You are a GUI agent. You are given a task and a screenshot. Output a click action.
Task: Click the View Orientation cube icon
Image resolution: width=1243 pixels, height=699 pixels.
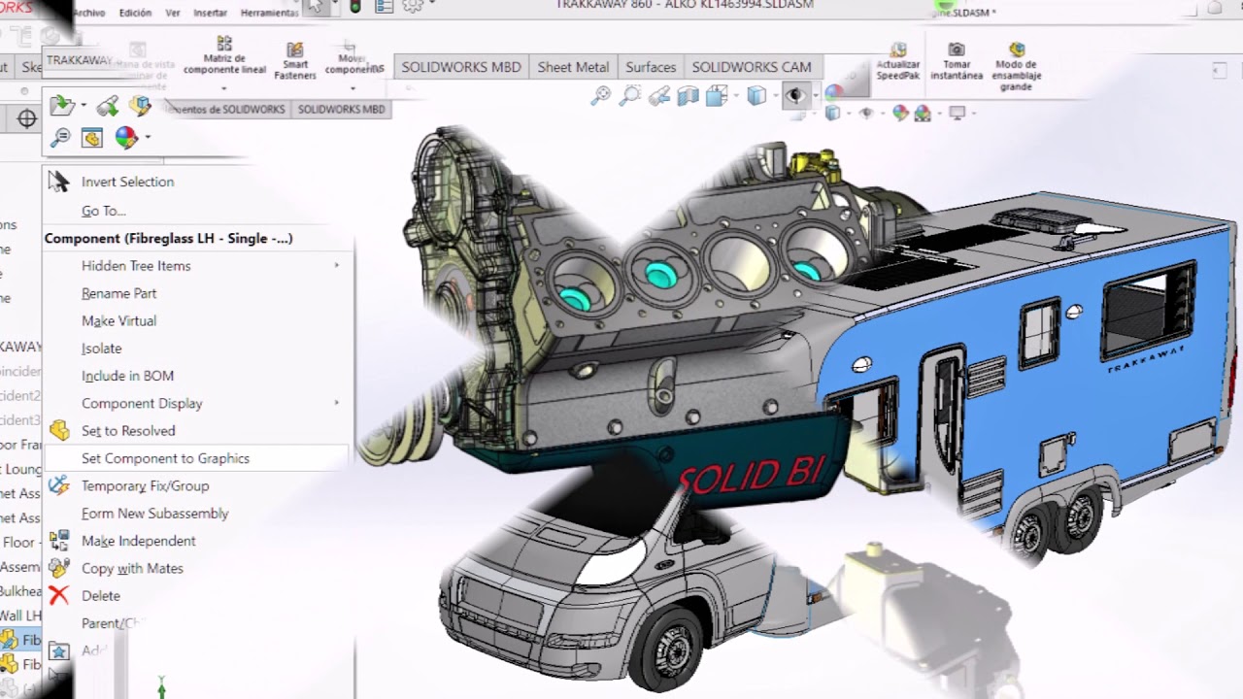pyautogui.click(x=756, y=95)
